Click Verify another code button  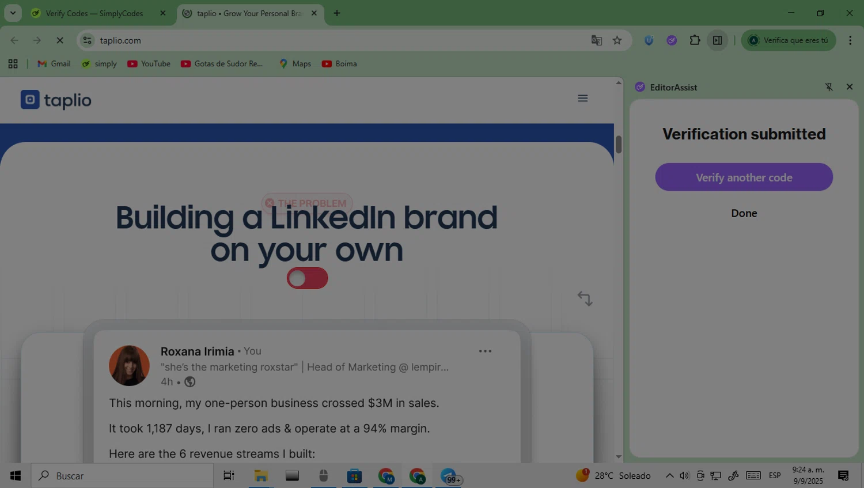click(x=744, y=177)
